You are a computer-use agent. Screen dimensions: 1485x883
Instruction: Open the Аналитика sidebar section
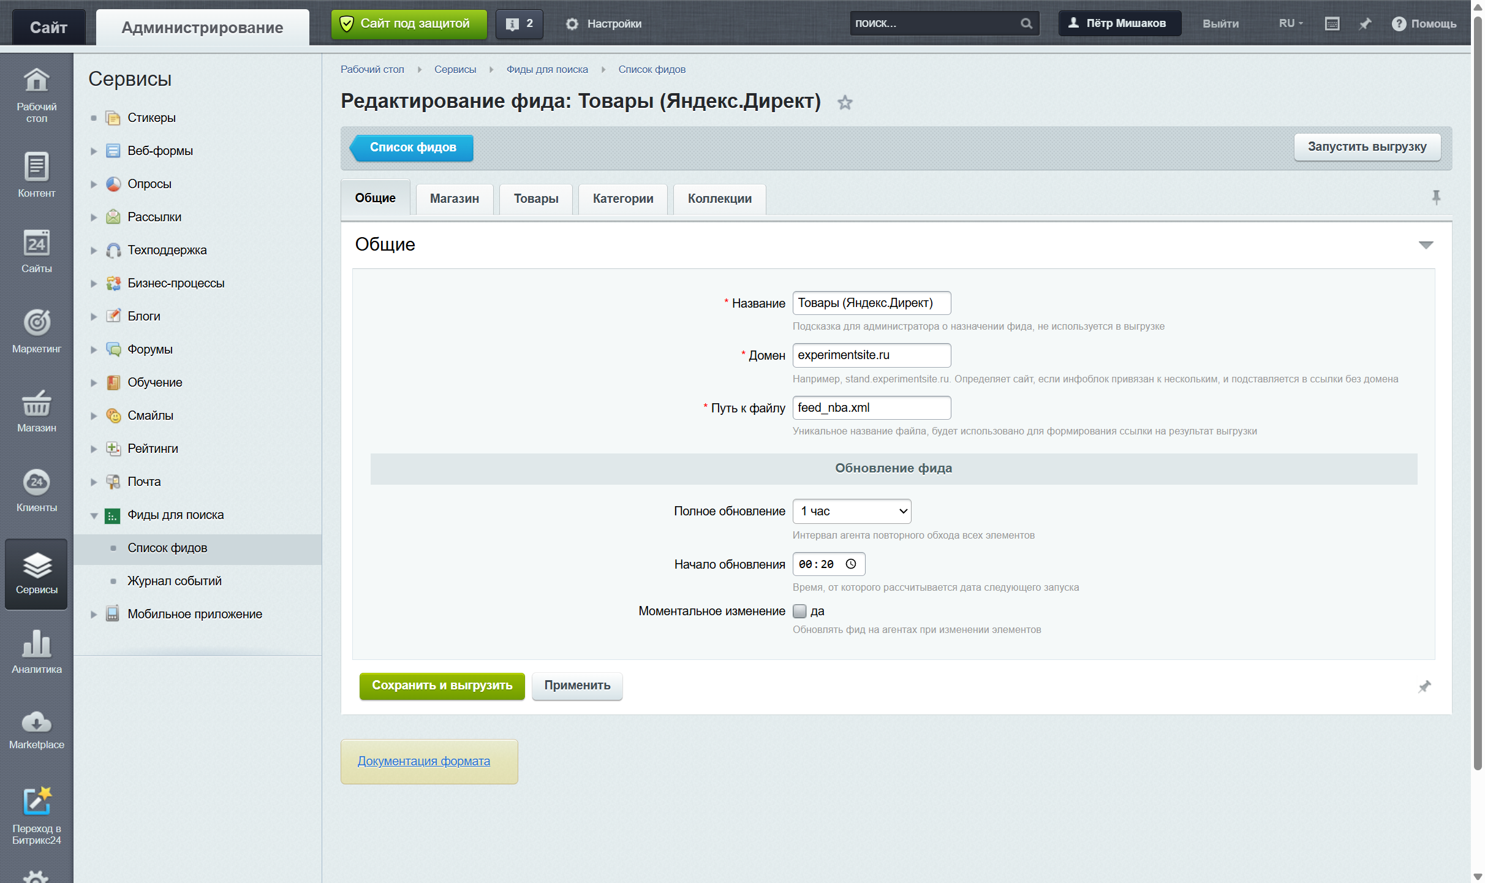pyautogui.click(x=36, y=652)
